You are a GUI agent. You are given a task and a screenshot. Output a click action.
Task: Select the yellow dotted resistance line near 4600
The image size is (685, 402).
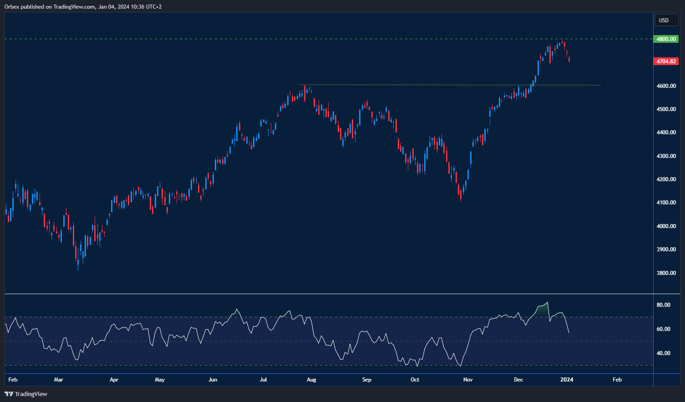tap(451, 85)
